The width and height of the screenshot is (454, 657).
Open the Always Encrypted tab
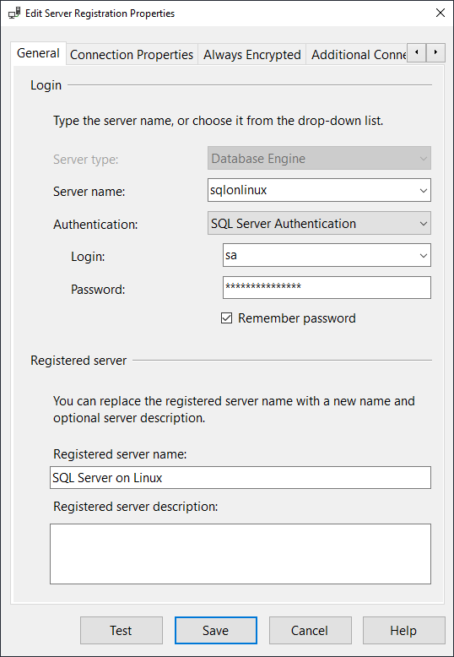(252, 55)
